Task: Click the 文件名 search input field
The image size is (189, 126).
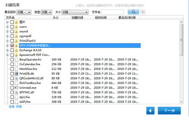Action: point(112,12)
